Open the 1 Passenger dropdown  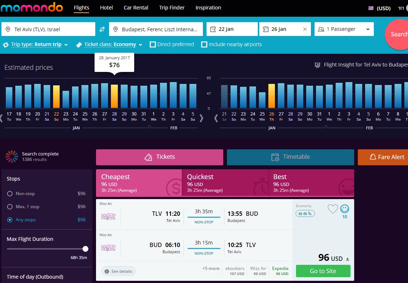coord(344,29)
